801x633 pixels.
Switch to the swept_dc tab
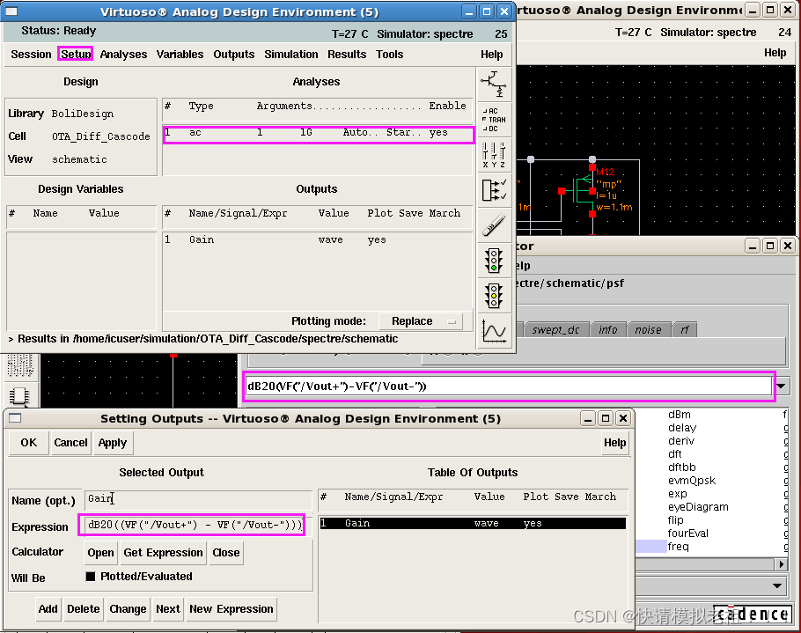[555, 330]
